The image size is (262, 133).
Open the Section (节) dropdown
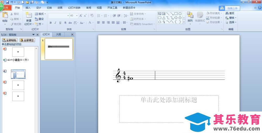click(39, 24)
